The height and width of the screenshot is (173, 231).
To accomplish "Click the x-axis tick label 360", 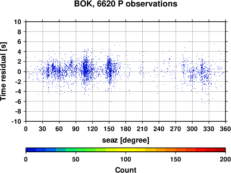I will [225, 129].
